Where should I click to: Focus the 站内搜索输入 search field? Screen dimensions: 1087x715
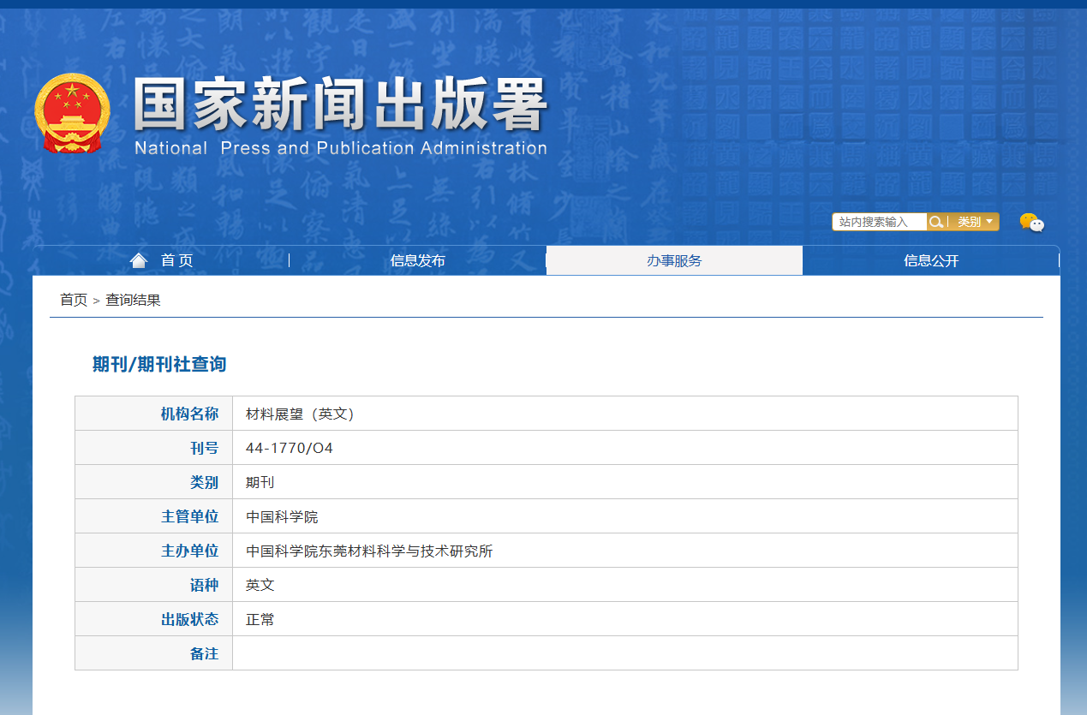click(x=880, y=222)
